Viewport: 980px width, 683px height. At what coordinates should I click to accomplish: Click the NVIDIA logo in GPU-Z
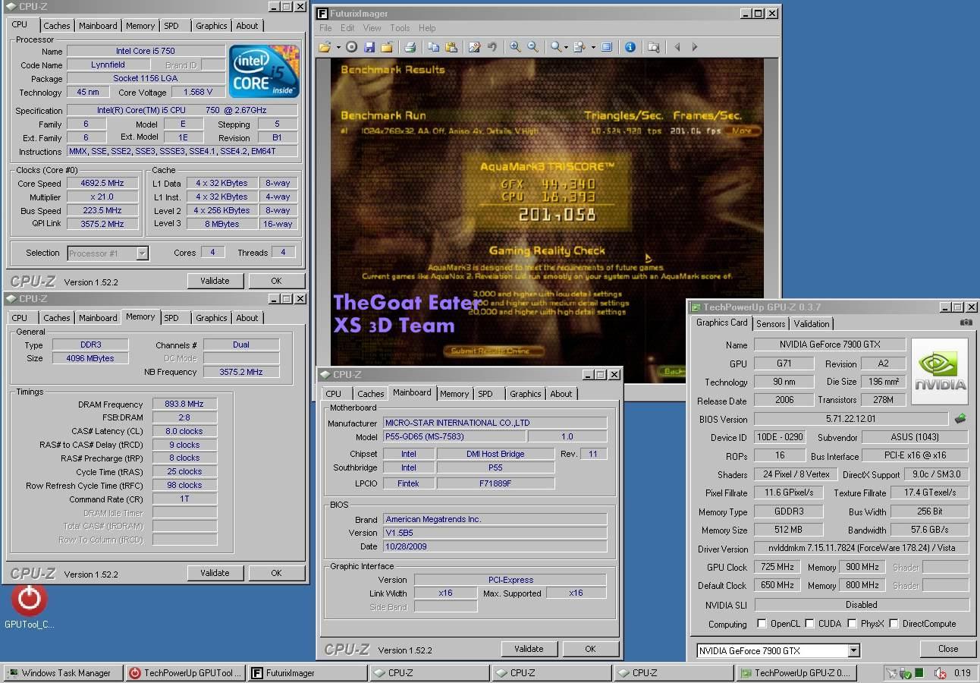(x=940, y=372)
